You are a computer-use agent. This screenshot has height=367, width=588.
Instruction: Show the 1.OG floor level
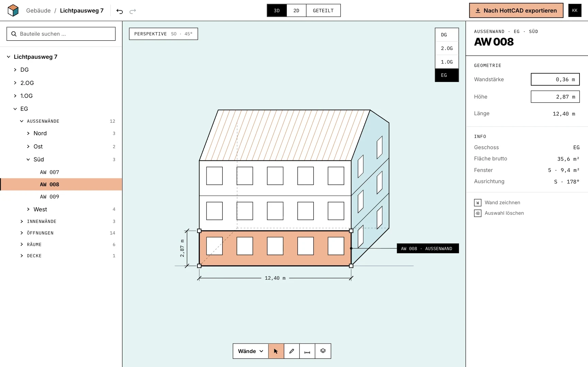(447, 62)
